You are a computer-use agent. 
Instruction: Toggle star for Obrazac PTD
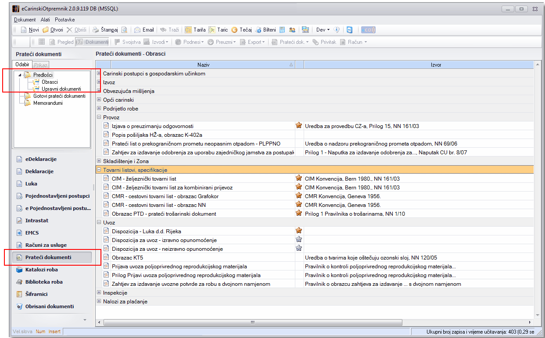coord(299,213)
